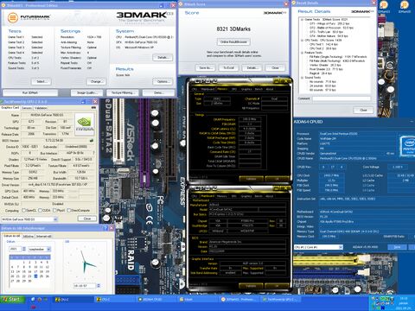
Task: Click the Intel Pentium badge in AIDA64 CPUID
Action: (407, 146)
